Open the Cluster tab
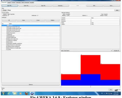This screenshot has height=98, width=122. 13,3
